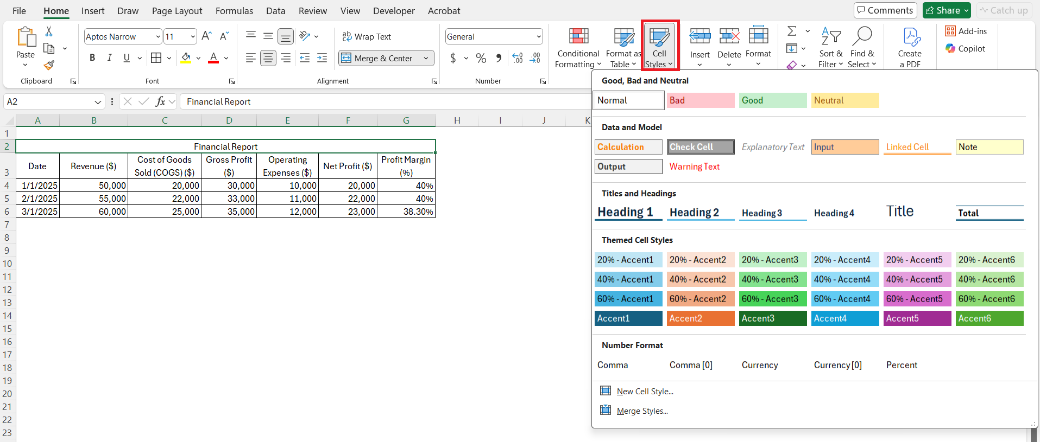This screenshot has height=442, width=1040.
Task: Expand the Paste options arrow
Action: click(x=25, y=65)
